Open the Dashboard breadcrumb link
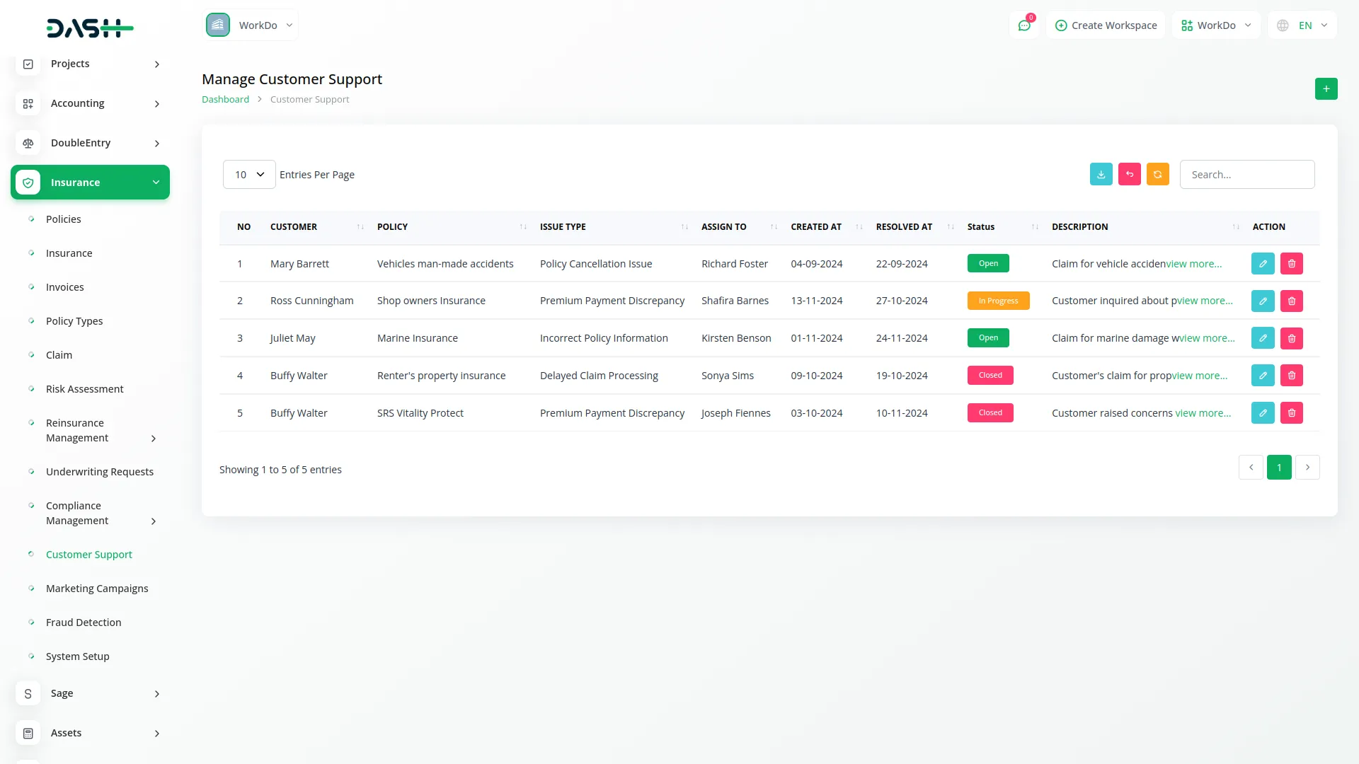The image size is (1359, 764). 225,99
